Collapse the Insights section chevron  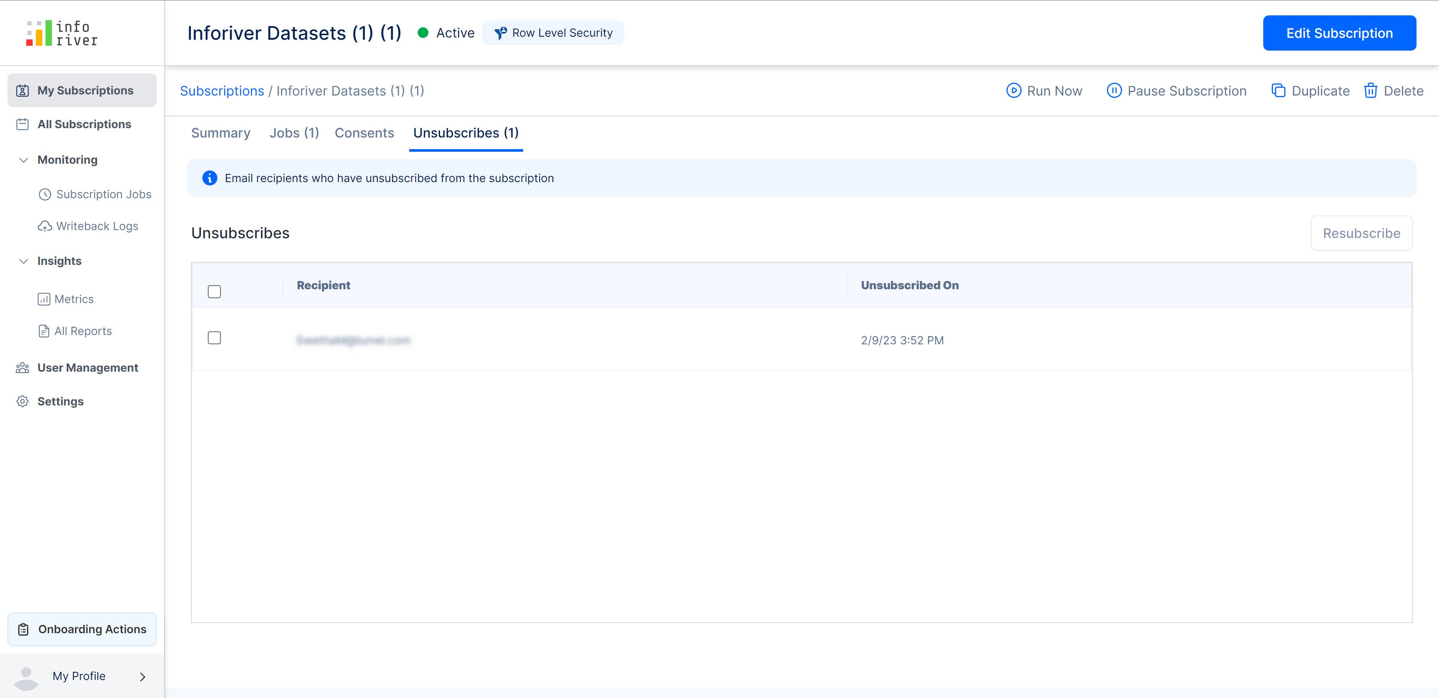[x=24, y=262]
